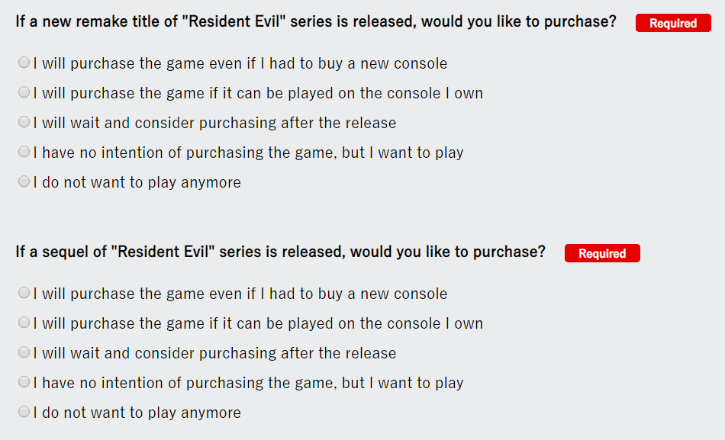The height and width of the screenshot is (440, 725).
Task: Select remake radio: playable on console I own
Action: (x=24, y=92)
